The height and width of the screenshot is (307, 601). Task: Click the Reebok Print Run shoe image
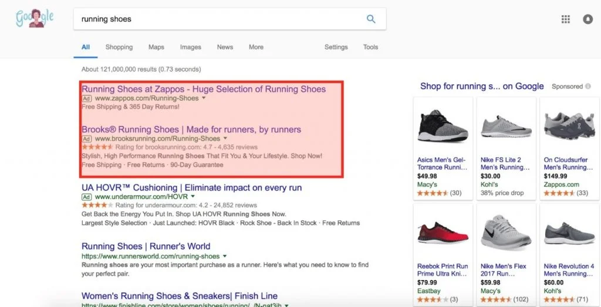click(443, 233)
